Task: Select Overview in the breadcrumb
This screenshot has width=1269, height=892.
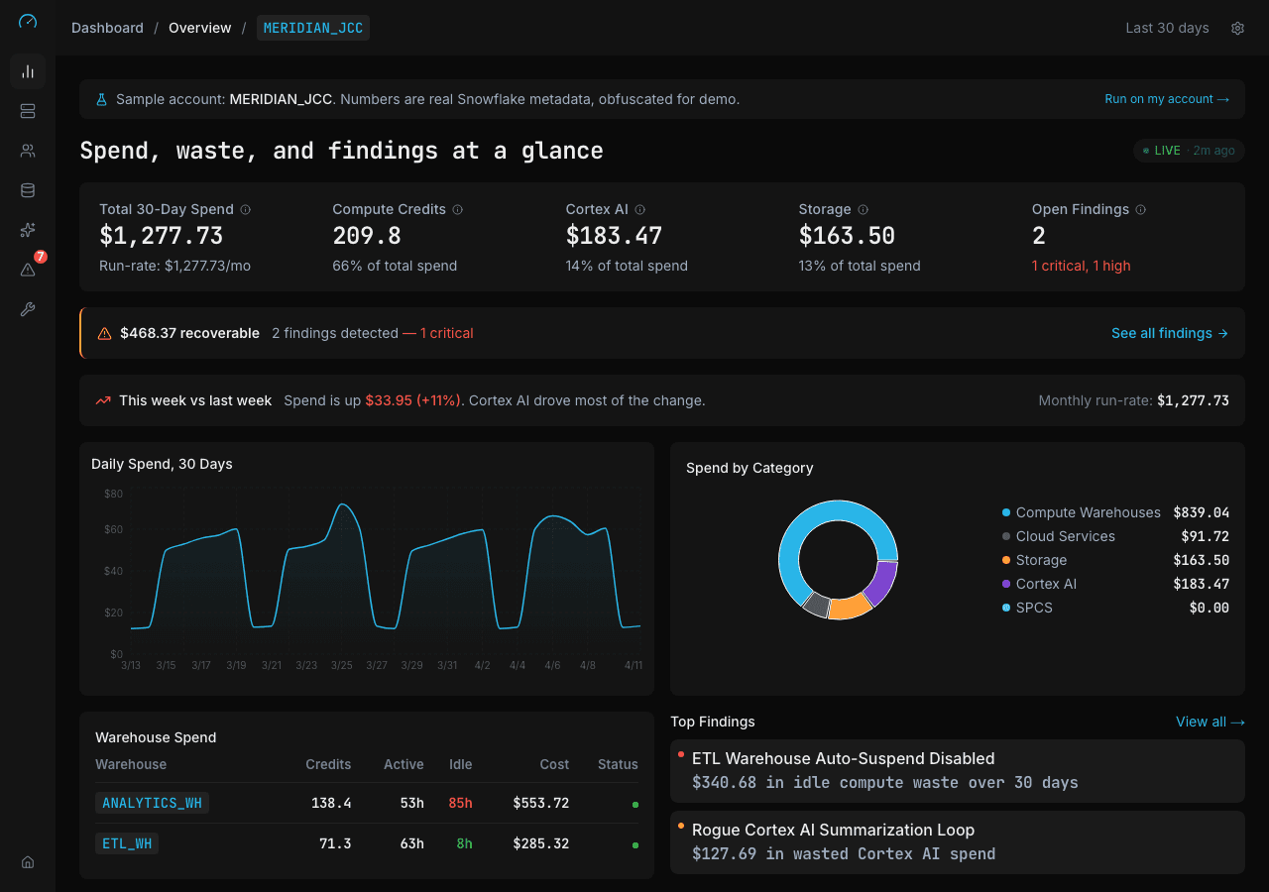Action: point(199,28)
